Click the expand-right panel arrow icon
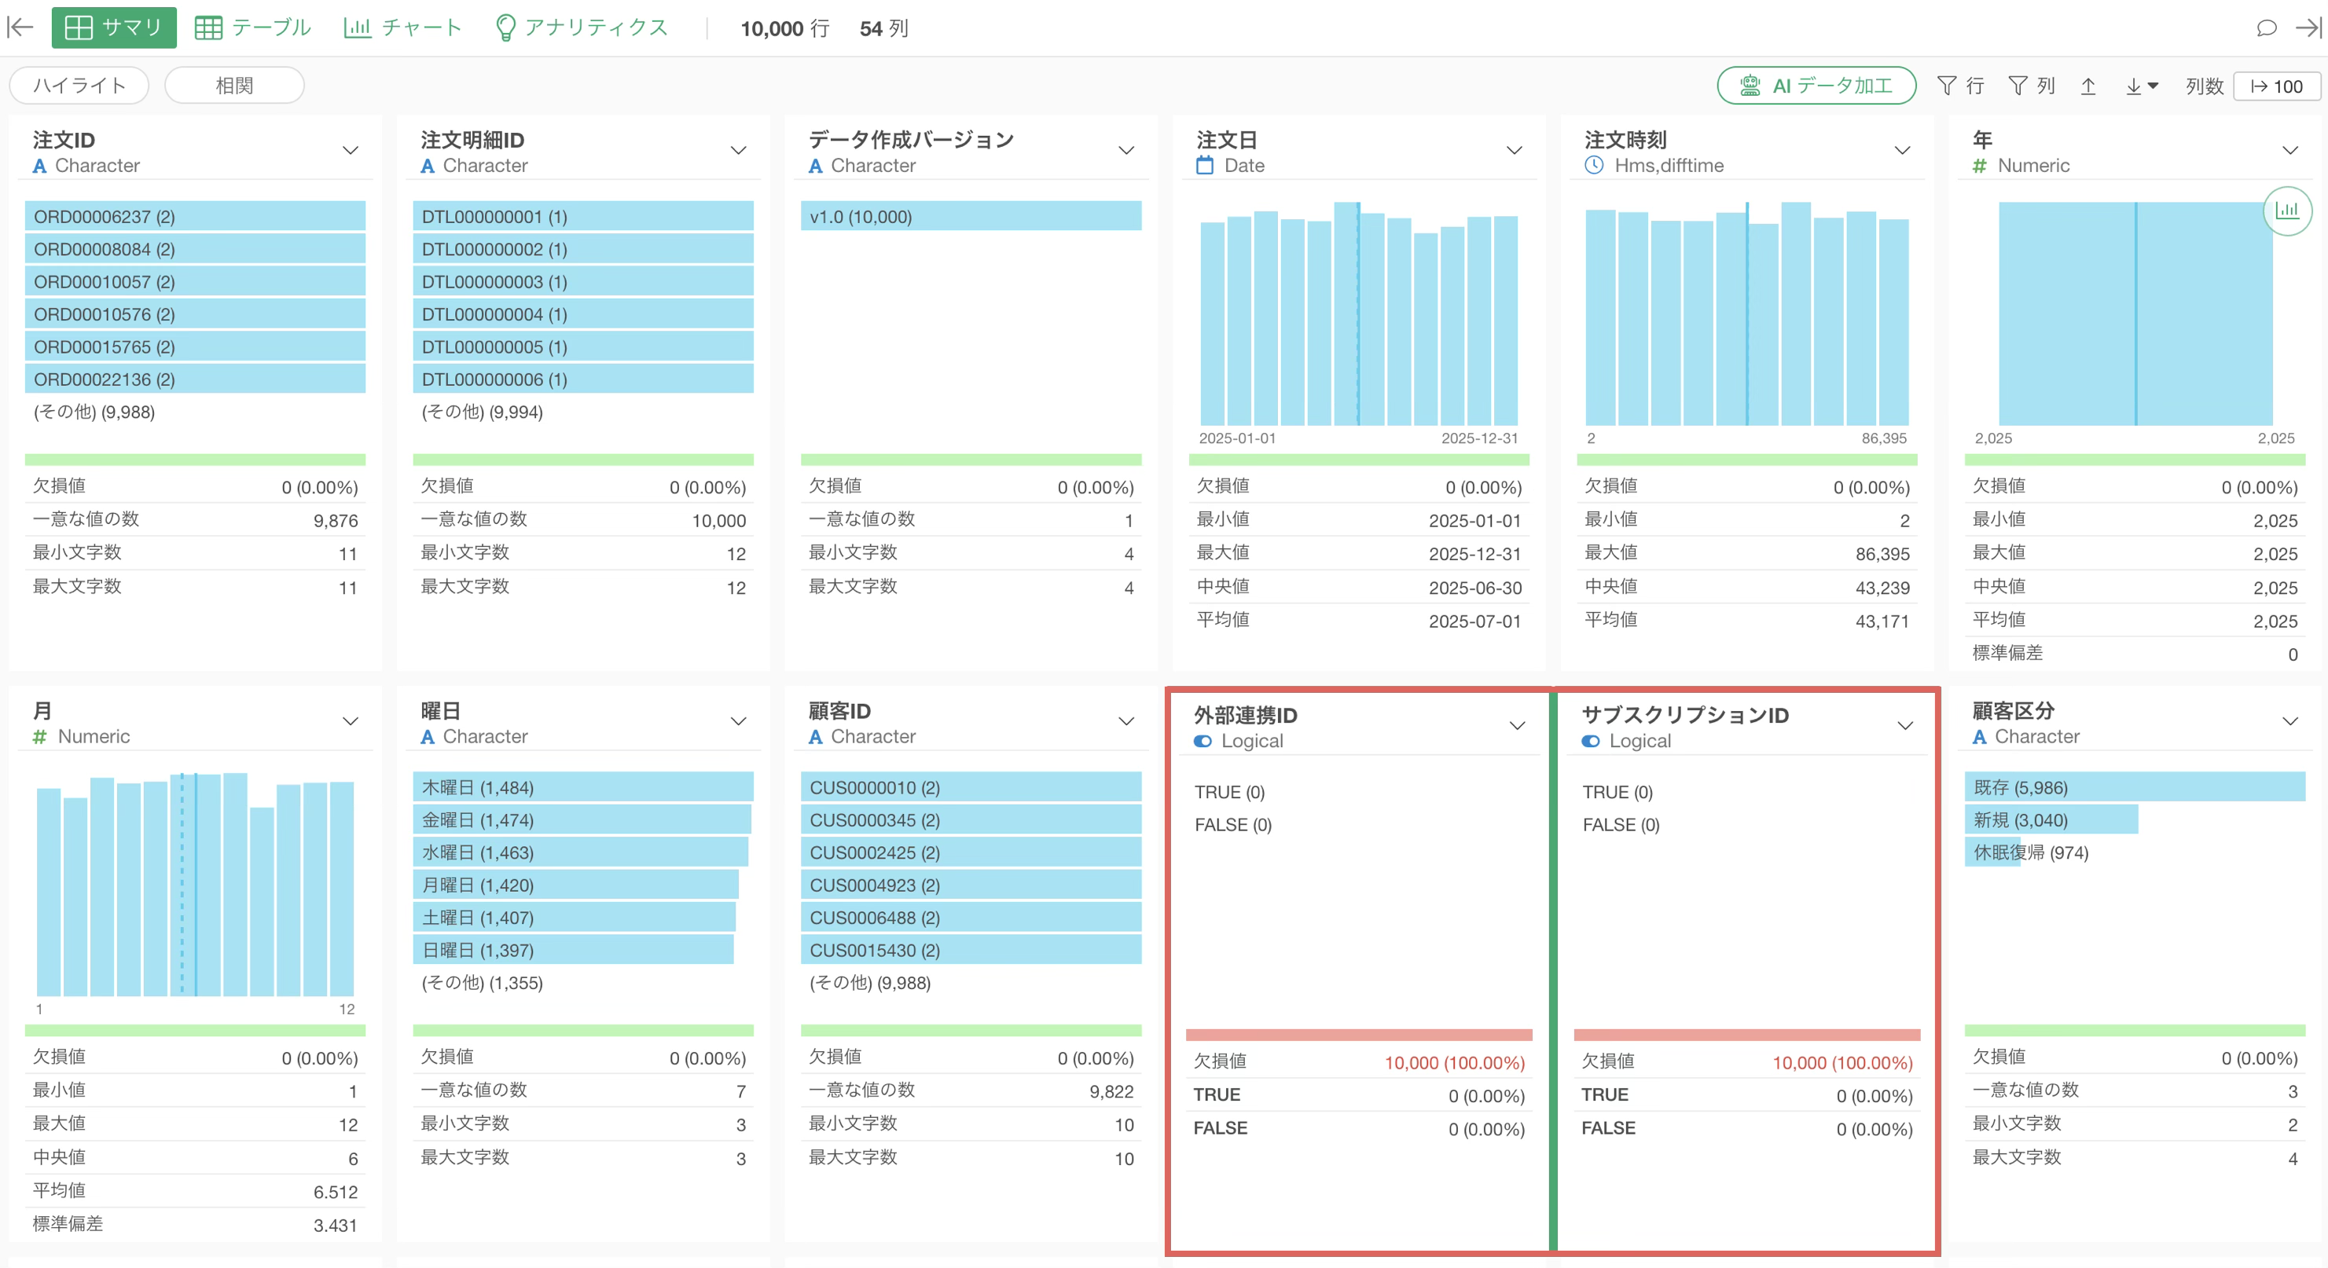This screenshot has height=1268, width=2328. pyautogui.click(x=2309, y=27)
